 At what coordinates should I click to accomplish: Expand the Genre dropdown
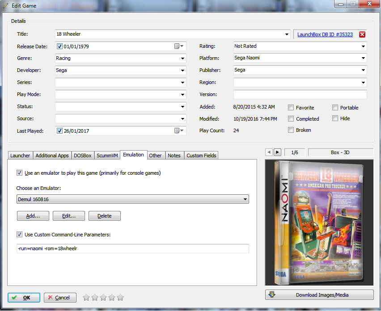pyautogui.click(x=182, y=58)
